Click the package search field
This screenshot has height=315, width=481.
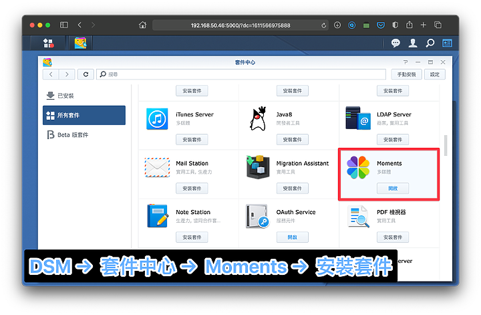[241, 74]
